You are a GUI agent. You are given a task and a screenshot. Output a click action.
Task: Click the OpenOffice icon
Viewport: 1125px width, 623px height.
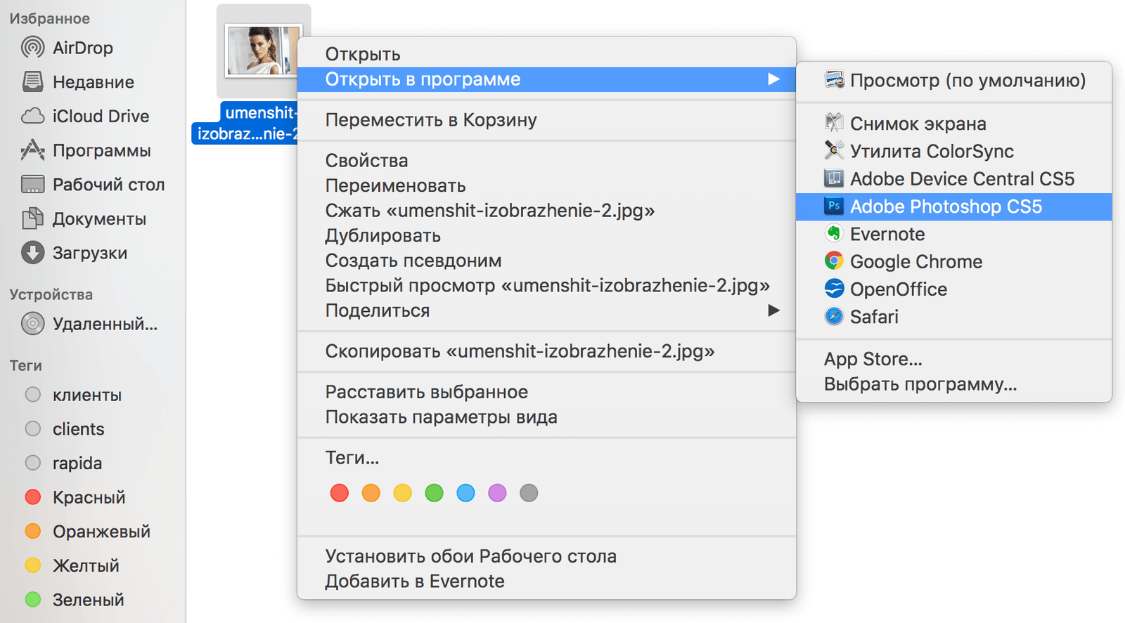pyautogui.click(x=834, y=289)
